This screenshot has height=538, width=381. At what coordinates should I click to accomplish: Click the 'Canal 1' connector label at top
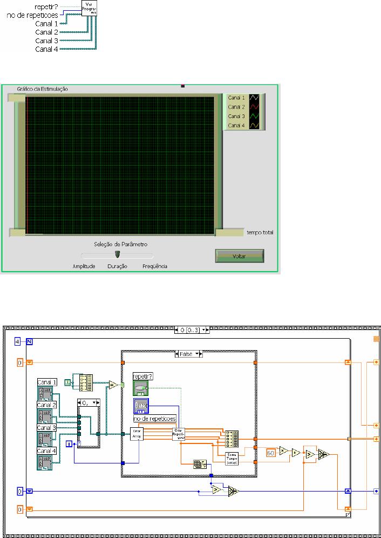46,24
